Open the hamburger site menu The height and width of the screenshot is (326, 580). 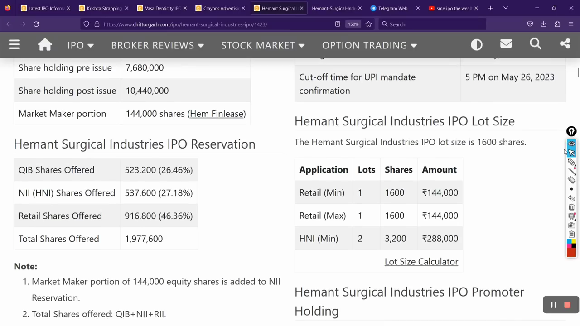14,44
